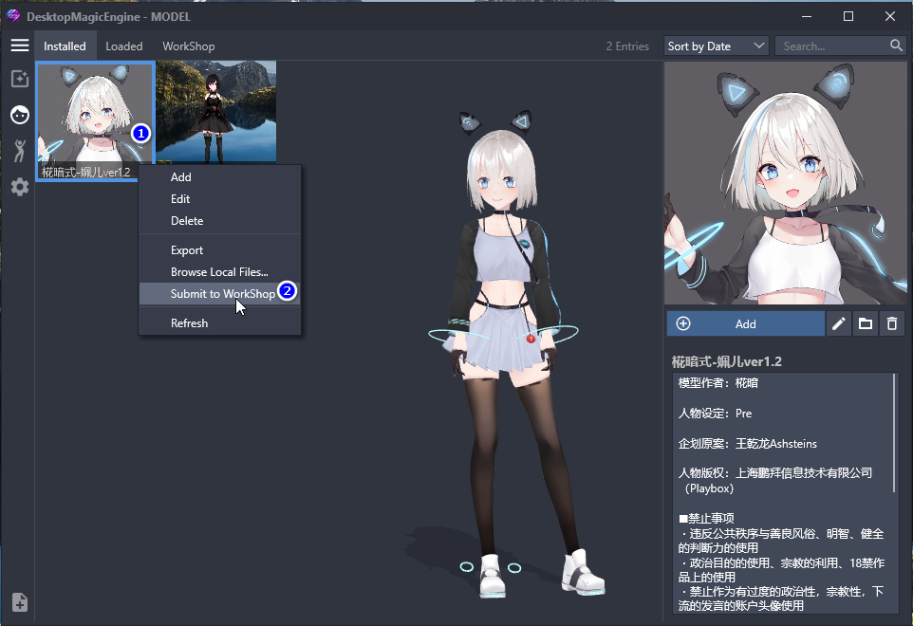913x626 pixels.
Task: Choose Delete in the context menu
Action: click(x=219, y=221)
